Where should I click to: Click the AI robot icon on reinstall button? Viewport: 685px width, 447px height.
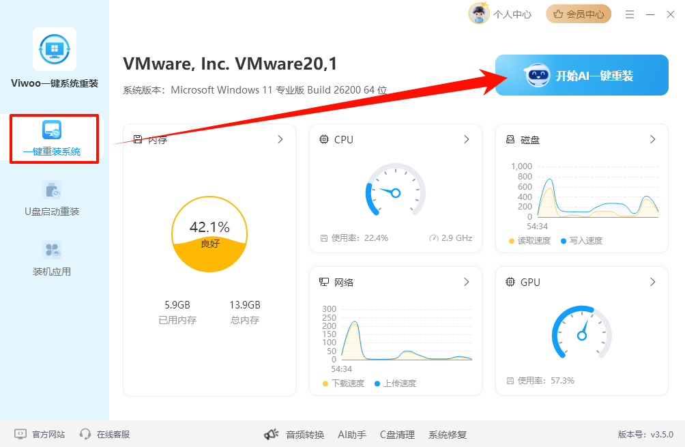538,75
